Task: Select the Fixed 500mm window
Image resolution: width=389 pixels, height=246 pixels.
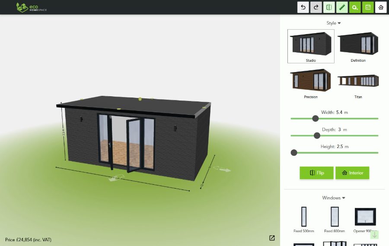Action: [304, 220]
